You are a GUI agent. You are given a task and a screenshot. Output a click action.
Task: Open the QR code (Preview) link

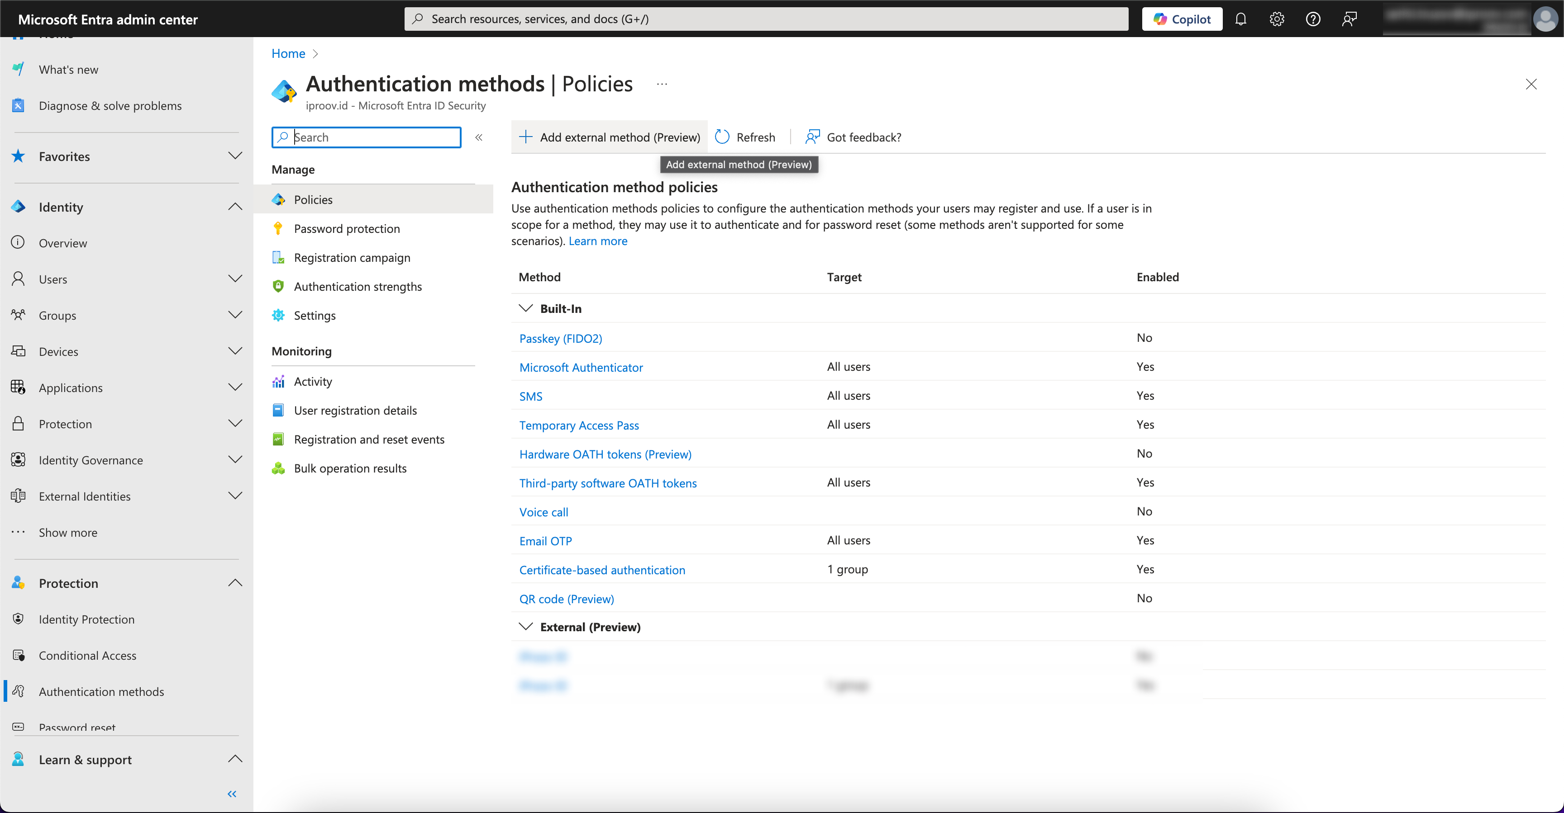tap(567, 599)
